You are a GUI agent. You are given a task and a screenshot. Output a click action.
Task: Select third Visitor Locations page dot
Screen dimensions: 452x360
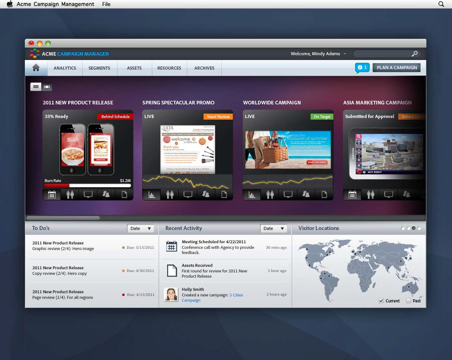[x=414, y=228]
